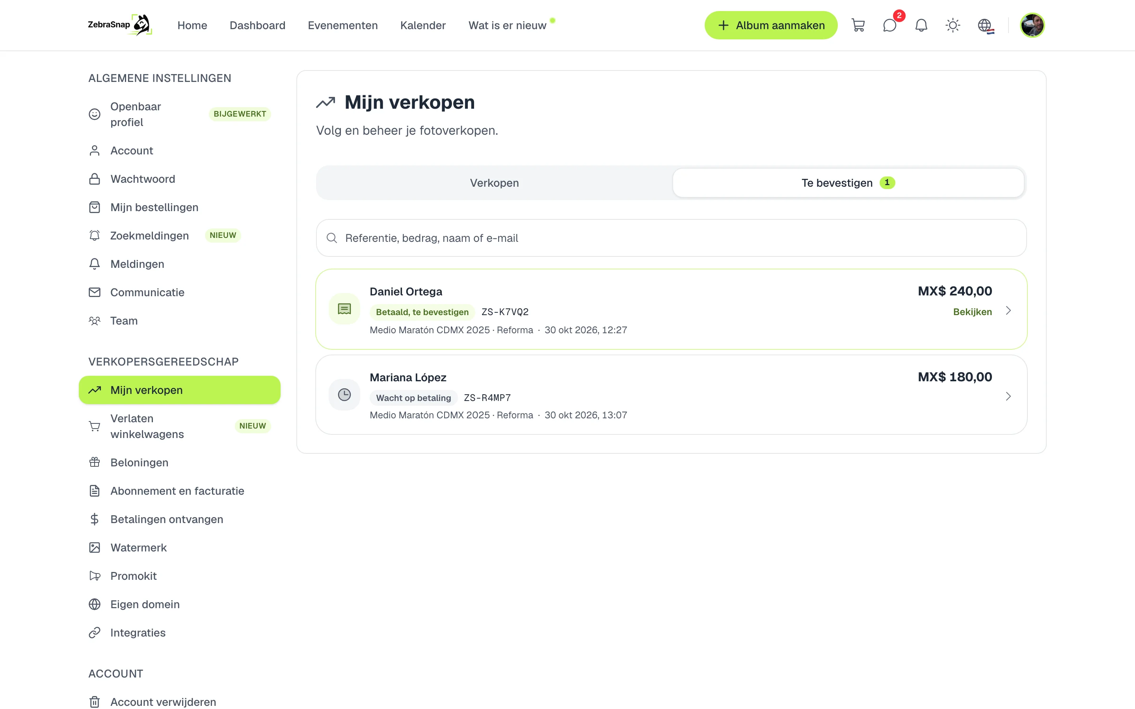
Task: Open Beloningen gift item
Action: [180, 463]
